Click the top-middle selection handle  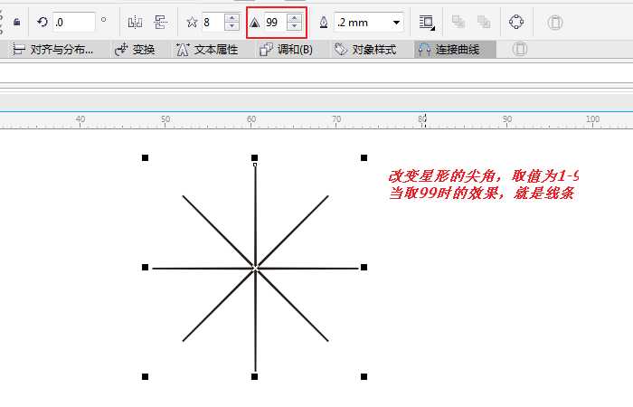tap(254, 157)
